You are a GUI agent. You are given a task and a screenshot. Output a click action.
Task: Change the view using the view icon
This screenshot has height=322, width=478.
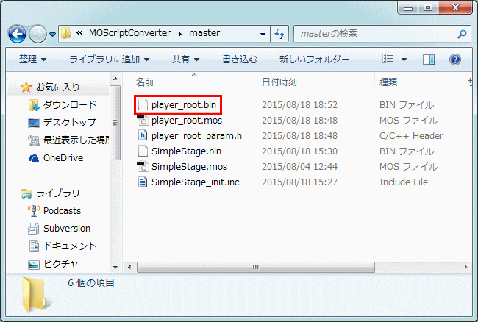click(388, 59)
